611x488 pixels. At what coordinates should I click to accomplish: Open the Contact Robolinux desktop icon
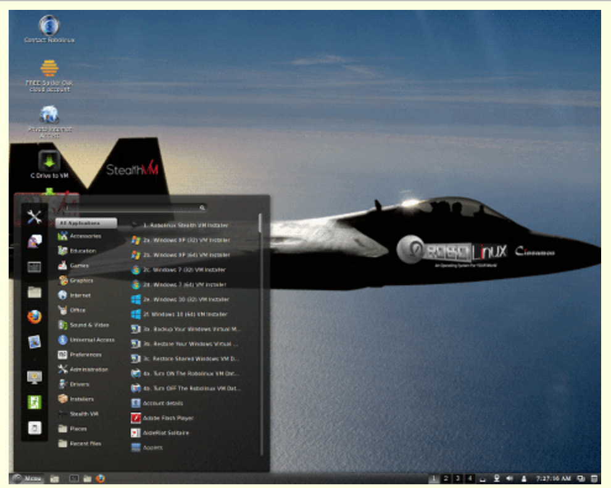[x=49, y=26]
